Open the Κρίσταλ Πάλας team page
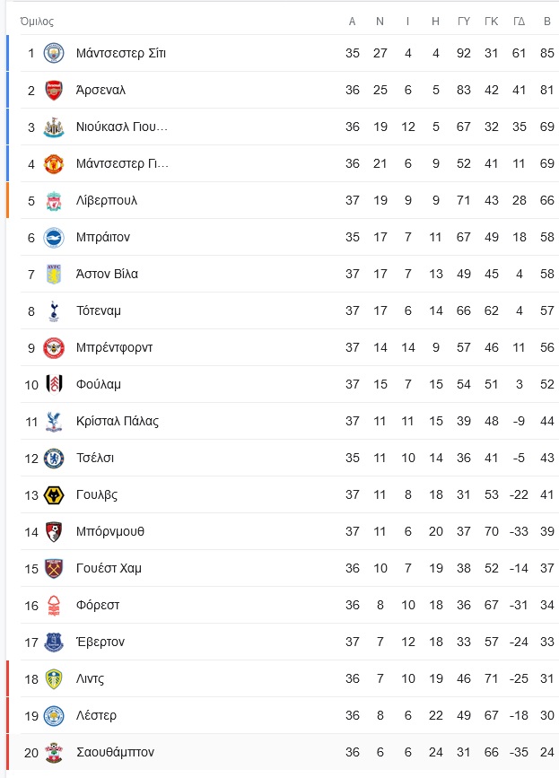The height and width of the screenshot is (778, 559). click(x=118, y=421)
